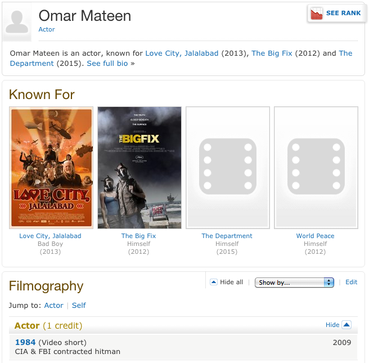The width and height of the screenshot is (369, 363).
Task: Click the 'See full bio' link
Action: [x=107, y=64]
